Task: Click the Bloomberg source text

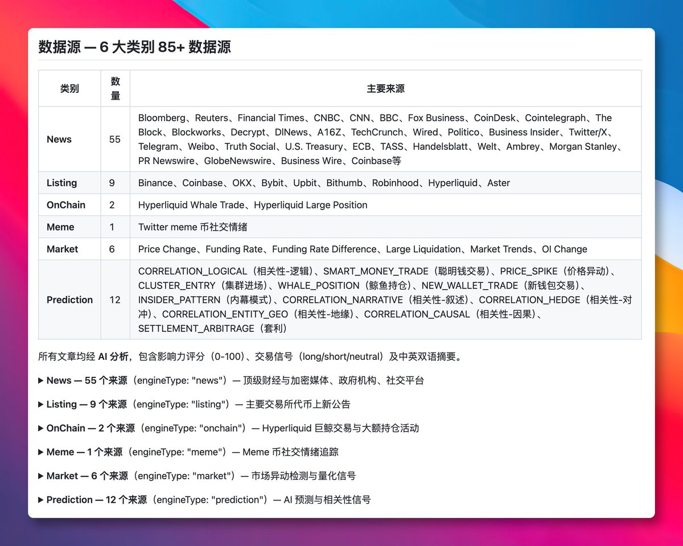Action: [x=162, y=118]
